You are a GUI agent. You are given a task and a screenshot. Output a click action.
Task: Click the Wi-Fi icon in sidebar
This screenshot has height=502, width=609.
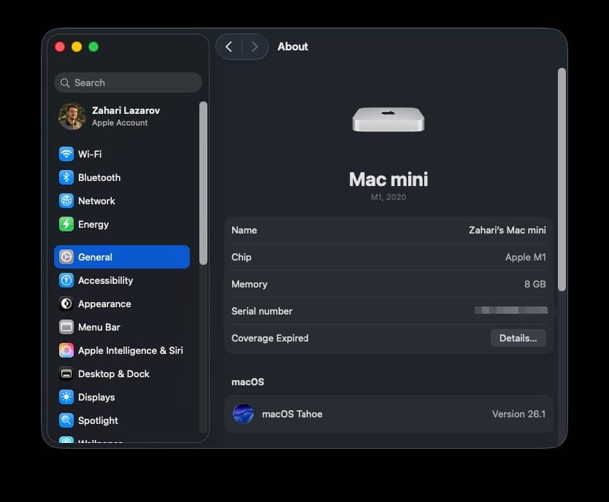pos(66,154)
